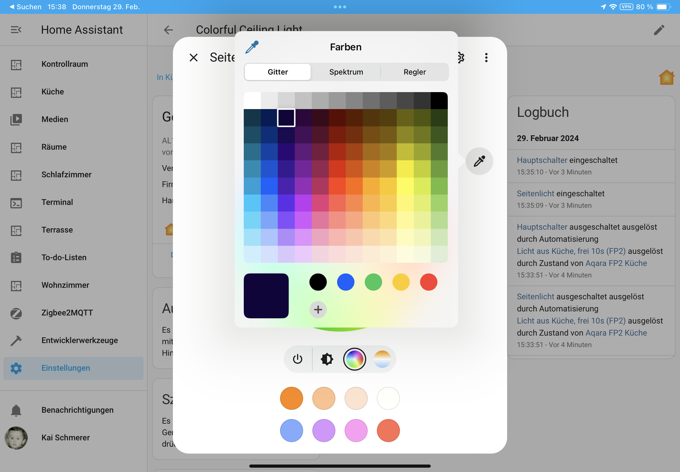Open the brightness control mode
The height and width of the screenshot is (472, 680).
(327, 359)
